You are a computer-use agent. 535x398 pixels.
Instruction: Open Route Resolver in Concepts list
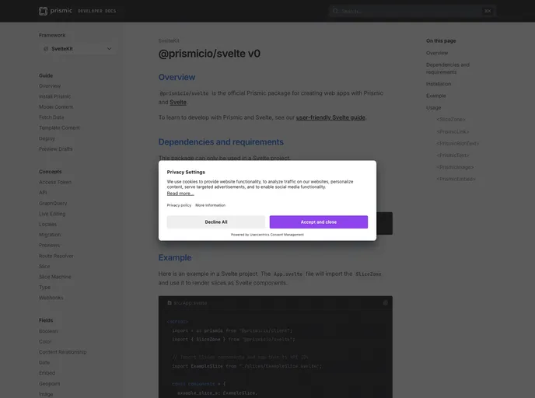click(x=56, y=256)
